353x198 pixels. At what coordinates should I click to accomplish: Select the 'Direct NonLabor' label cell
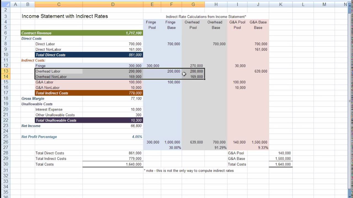tap(59, 50)
